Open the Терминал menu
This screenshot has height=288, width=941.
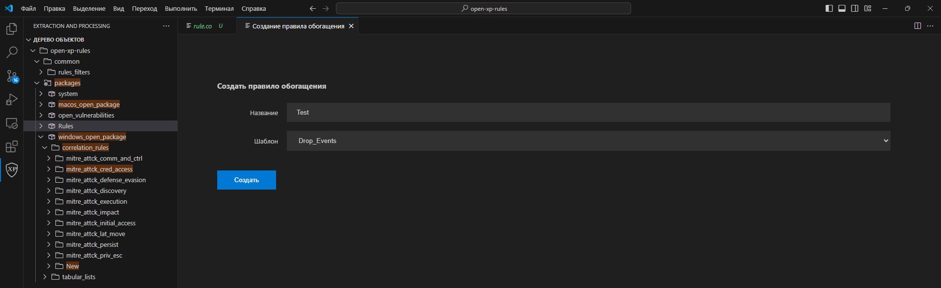219,8
